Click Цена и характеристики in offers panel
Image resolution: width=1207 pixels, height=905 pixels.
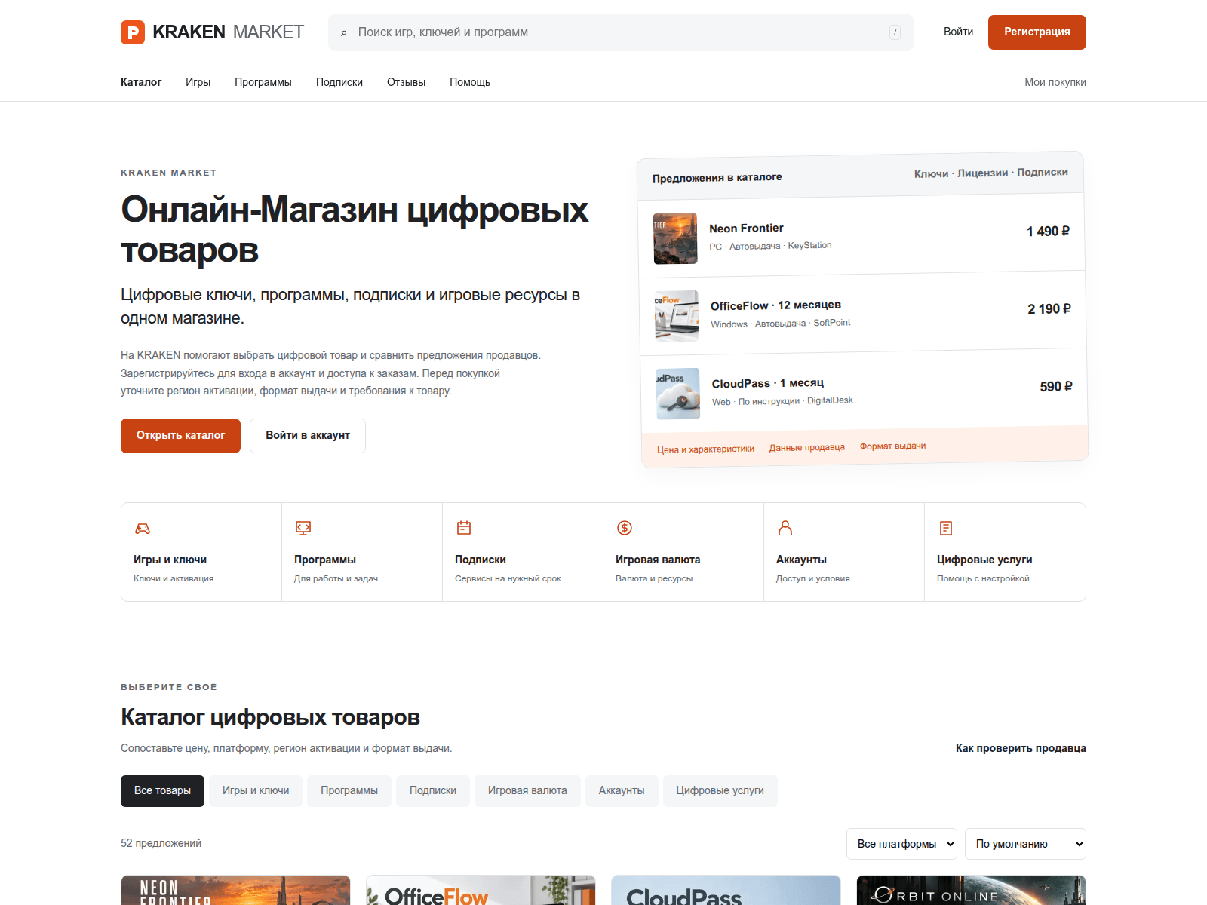pyautogui.click(x=705, y=449)
